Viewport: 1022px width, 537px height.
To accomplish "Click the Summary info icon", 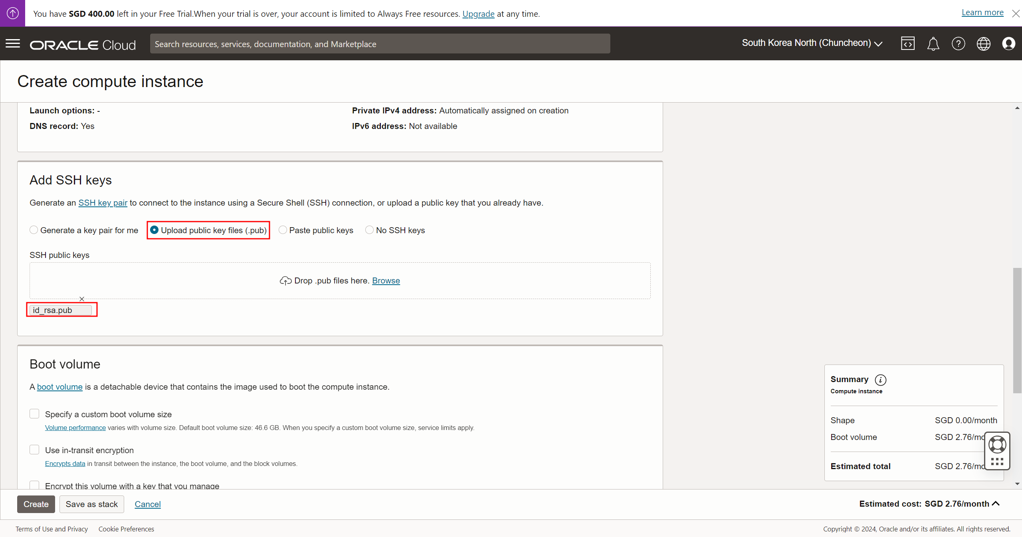I will [880, 380].
